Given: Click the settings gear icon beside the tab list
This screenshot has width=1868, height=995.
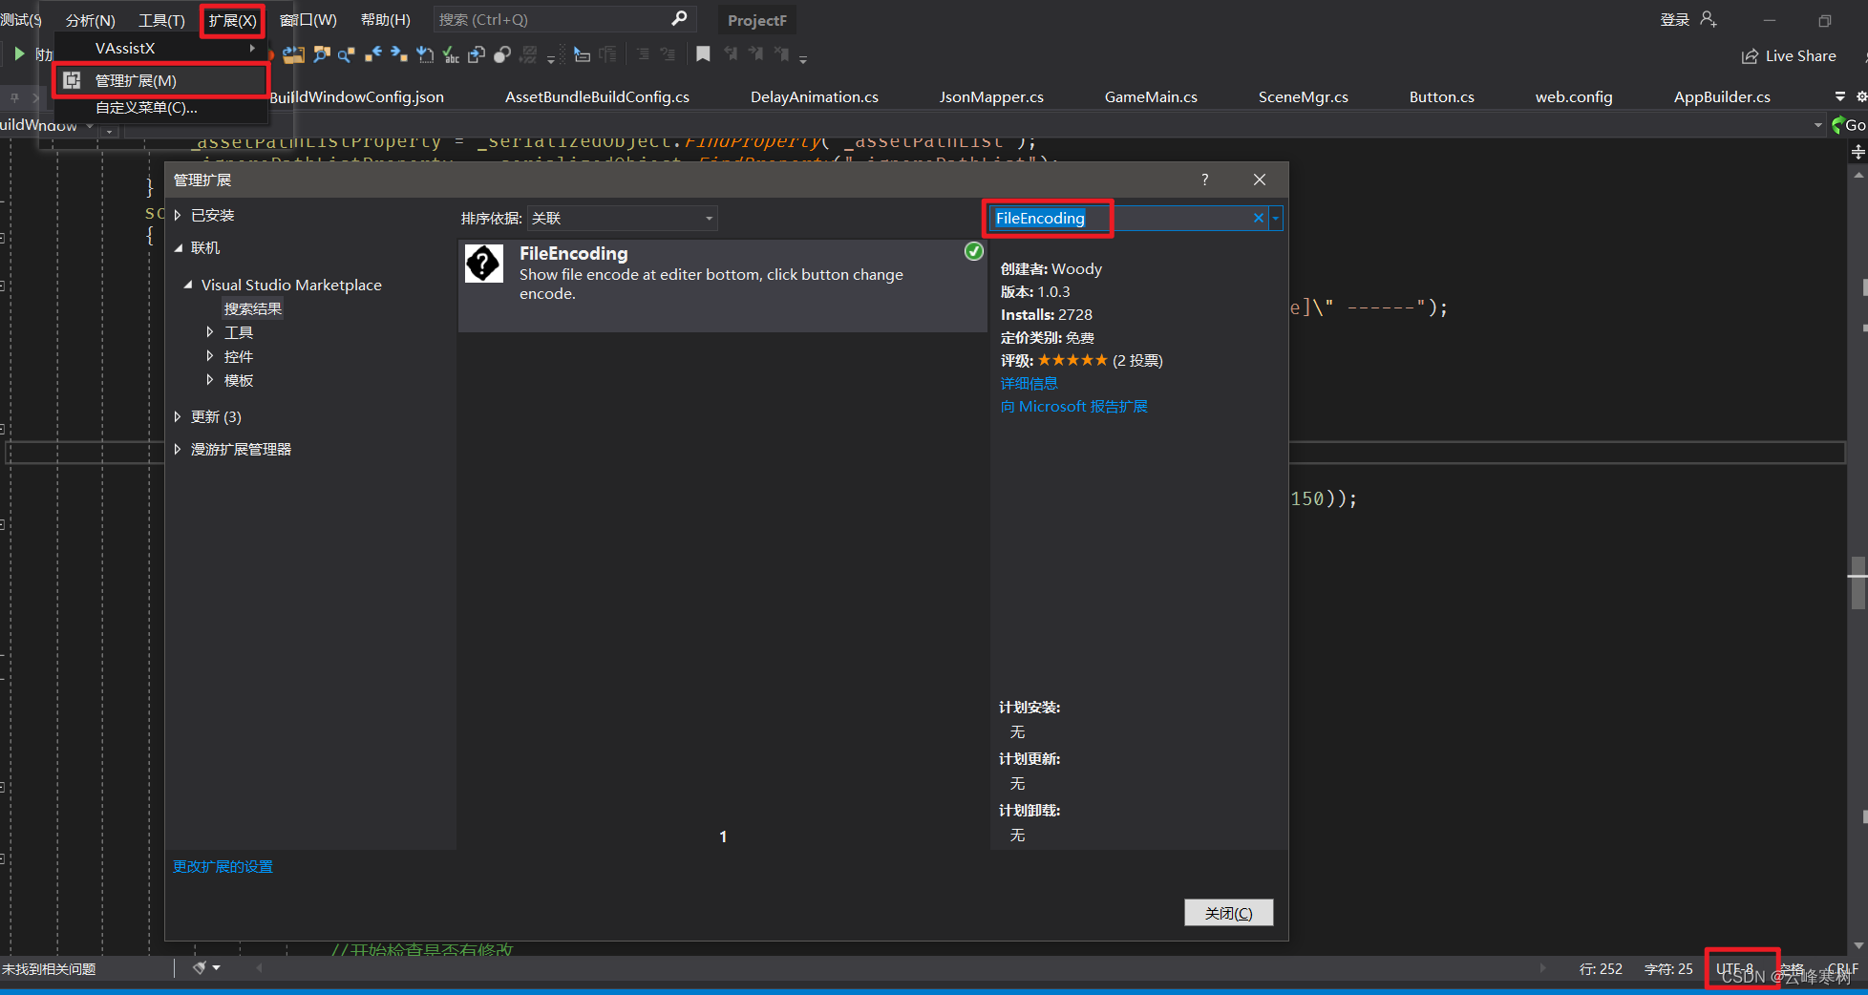Looking at the screenshot, I should coord(1861,96).
